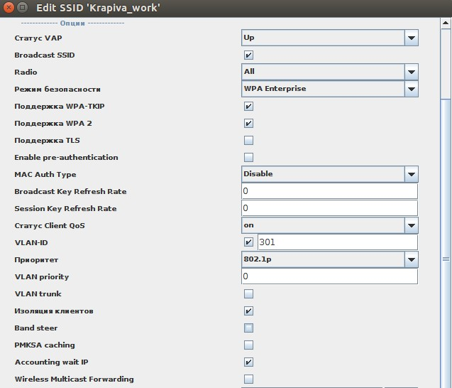The height and width of the screenshot is (388, 452).
Task: Expand the MAC Auth Type dropdown
Action: 411,174
